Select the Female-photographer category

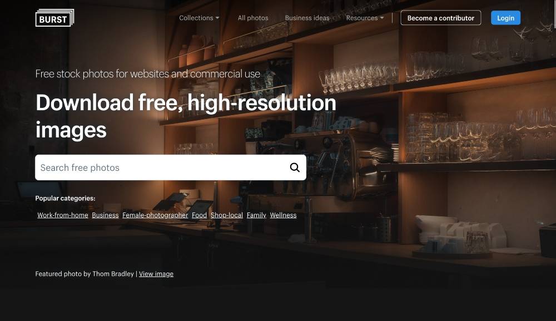click(155, 215)
